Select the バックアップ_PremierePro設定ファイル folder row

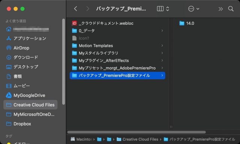pos(117,76)
